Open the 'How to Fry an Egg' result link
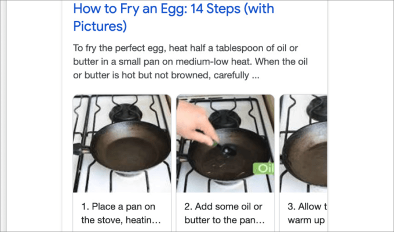Screen dimensions: 394x232 [173, 17]
